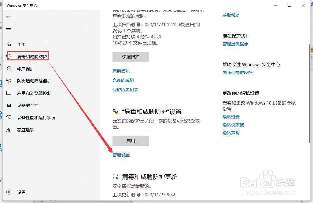Click the text 104923 个文件已扫描。
313x203 pixels.
point(136,43)
